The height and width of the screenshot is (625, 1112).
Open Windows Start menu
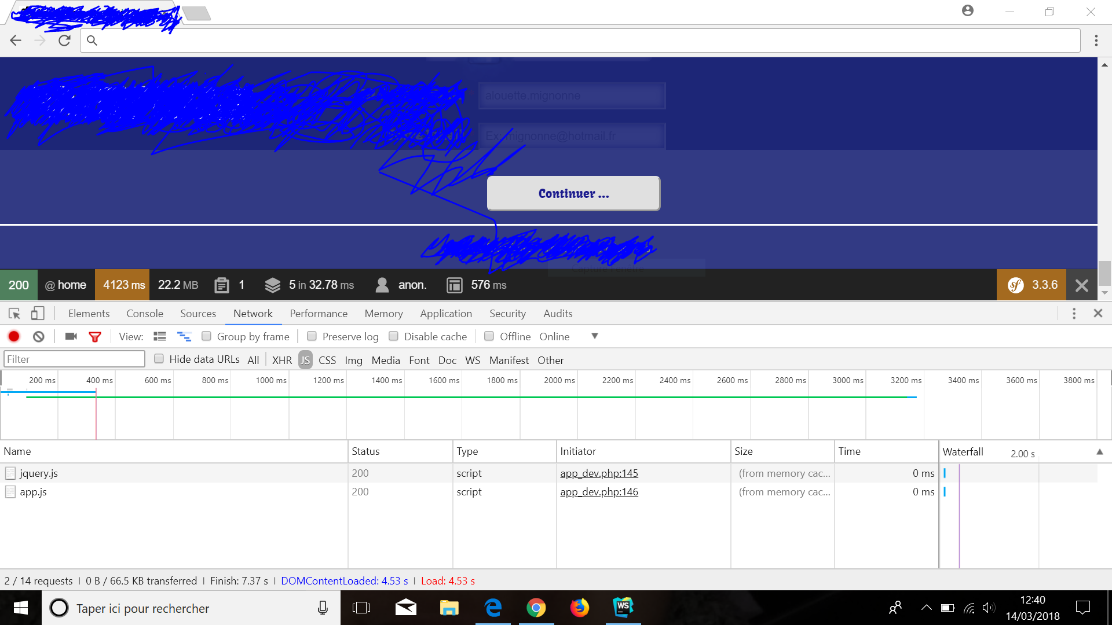coord(21,608)
